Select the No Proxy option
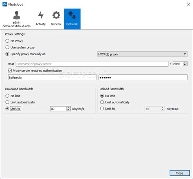193x179 pixels. [x=14, y=41]
